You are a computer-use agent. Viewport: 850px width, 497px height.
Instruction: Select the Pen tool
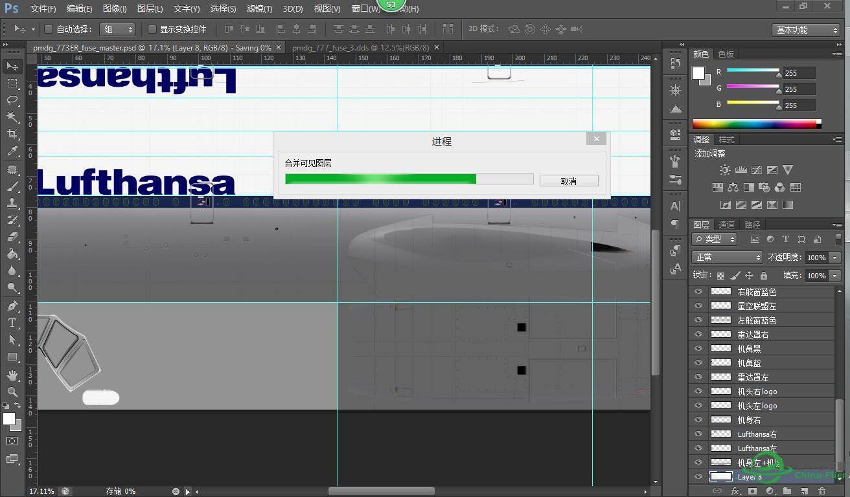coord(12,305)
